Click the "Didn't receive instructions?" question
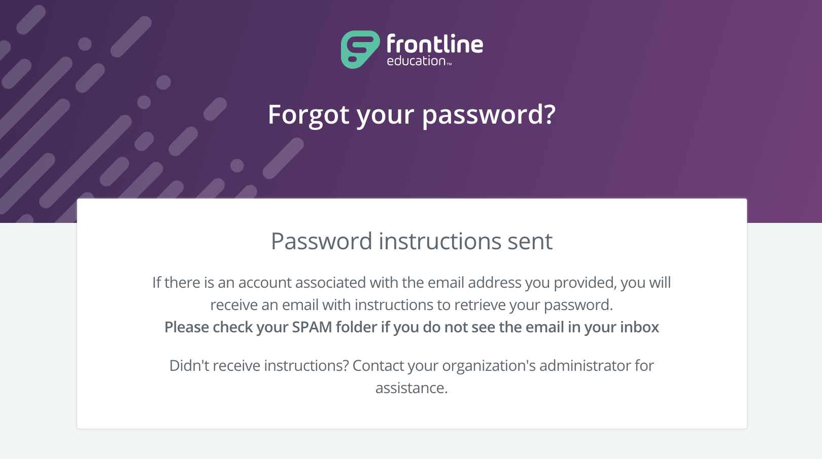The width and height of the screenshot is (822, 459). pyautogui.click(x=259, y=366)
